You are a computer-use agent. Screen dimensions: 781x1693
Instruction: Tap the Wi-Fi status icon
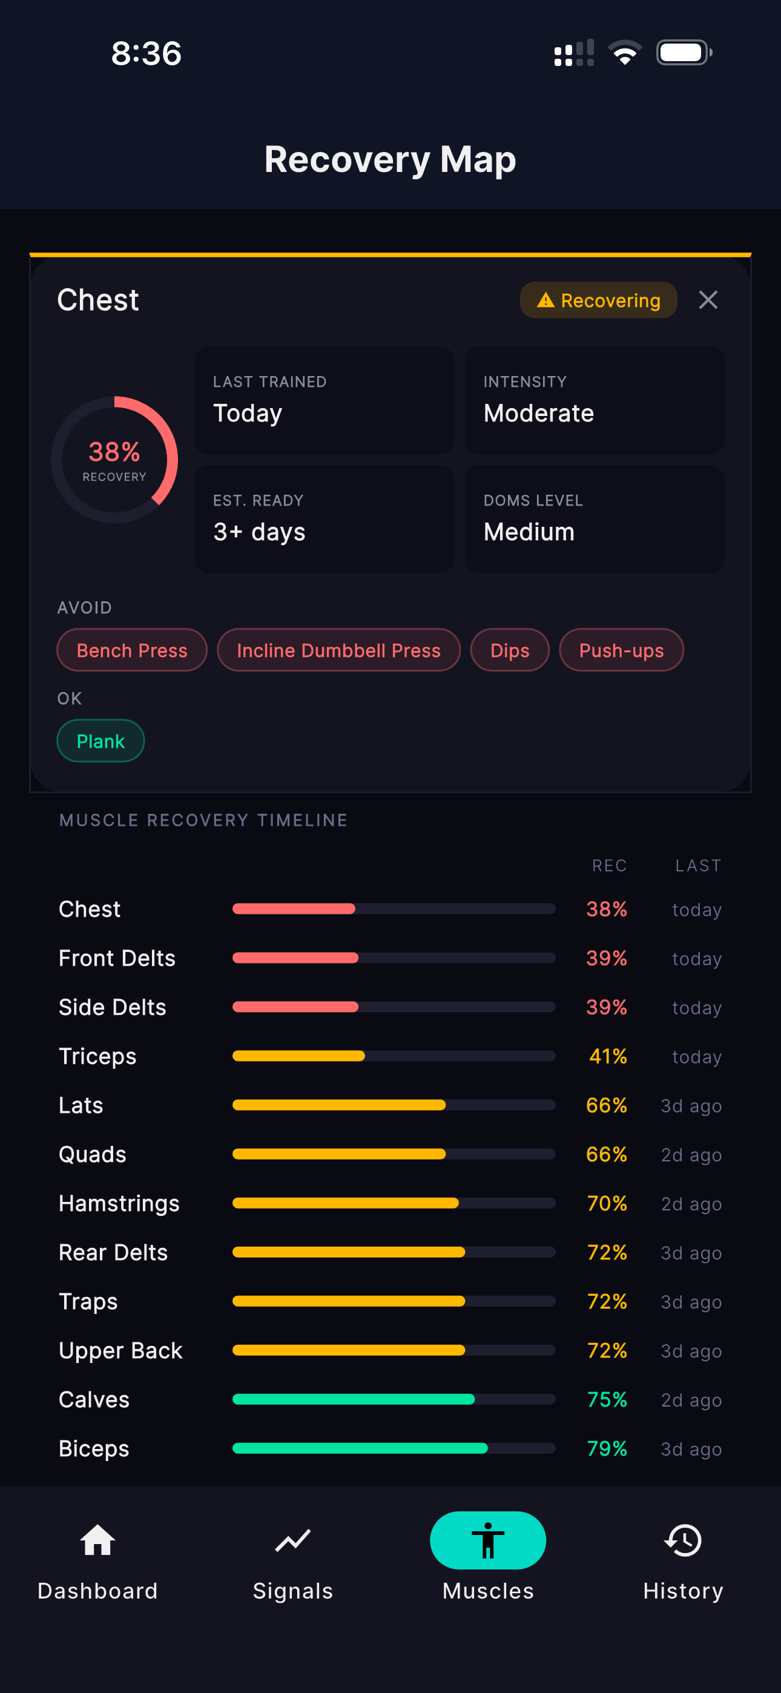[625, 53]
